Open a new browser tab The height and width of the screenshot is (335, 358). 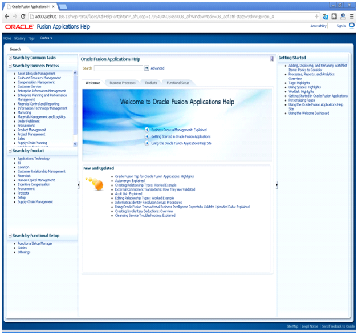coord(63,7)
